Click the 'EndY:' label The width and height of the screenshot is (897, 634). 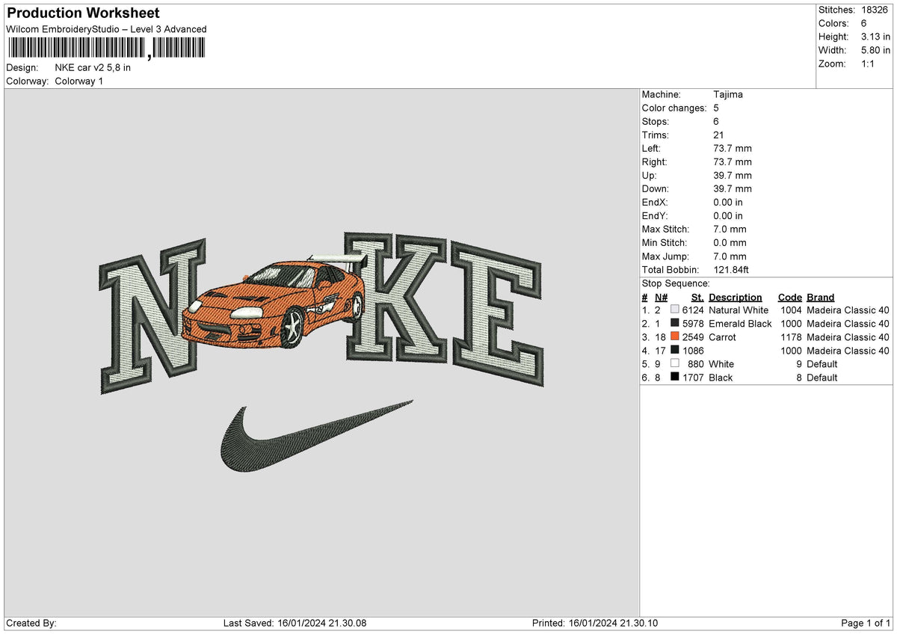click(x=655, y=216)
